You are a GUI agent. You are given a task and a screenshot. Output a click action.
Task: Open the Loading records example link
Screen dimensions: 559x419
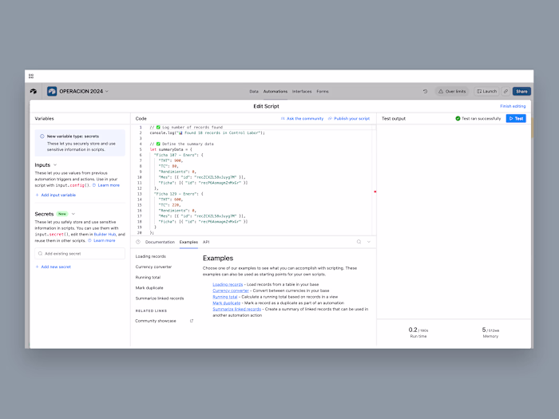point(228,284)
